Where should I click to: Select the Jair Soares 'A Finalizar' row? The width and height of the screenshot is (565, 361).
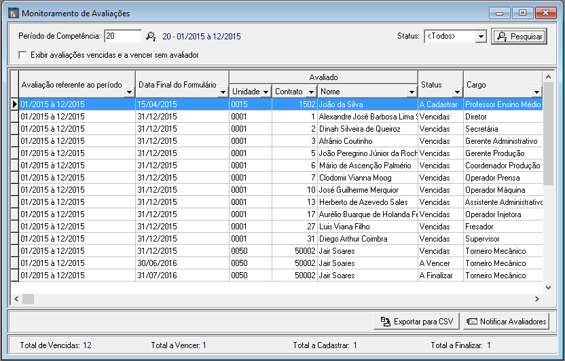click(367, 275)
